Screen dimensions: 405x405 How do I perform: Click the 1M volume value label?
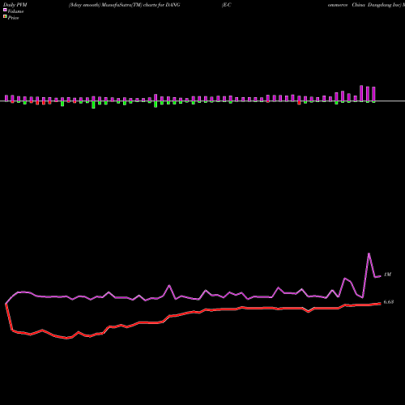coord(387,275)
